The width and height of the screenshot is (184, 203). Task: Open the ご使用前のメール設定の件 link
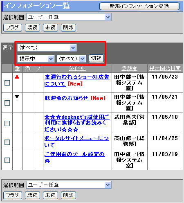click(x=75, y=158)
